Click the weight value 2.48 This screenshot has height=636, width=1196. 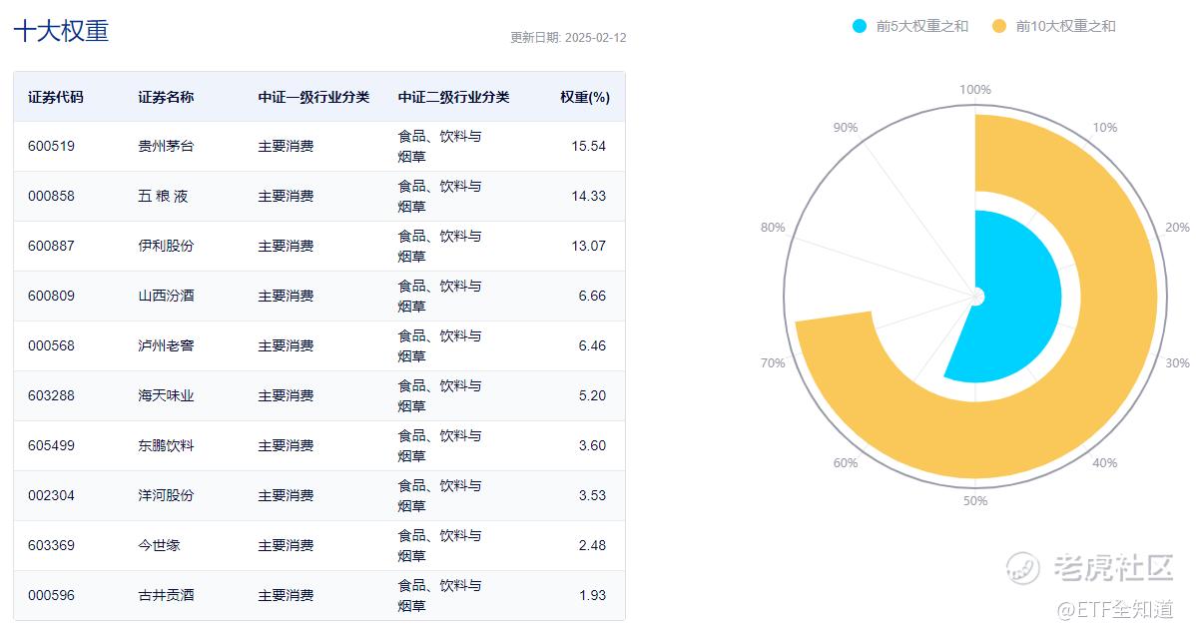click(x=592, y=545)
